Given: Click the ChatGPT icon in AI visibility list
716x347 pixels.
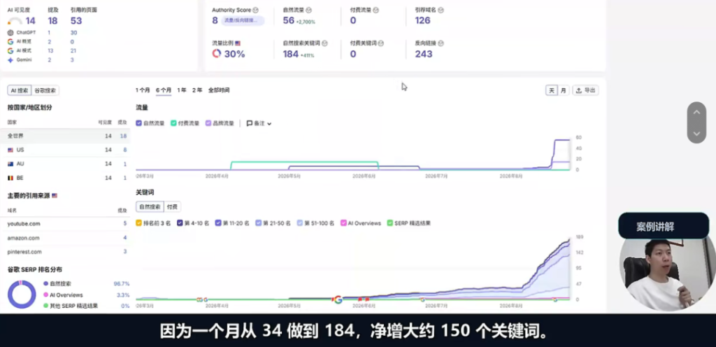Looking at the screenshot, I should [10, 32].
